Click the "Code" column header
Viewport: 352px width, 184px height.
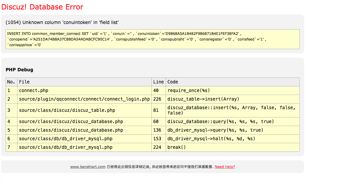pyautogui.click(x=173, y=82)
